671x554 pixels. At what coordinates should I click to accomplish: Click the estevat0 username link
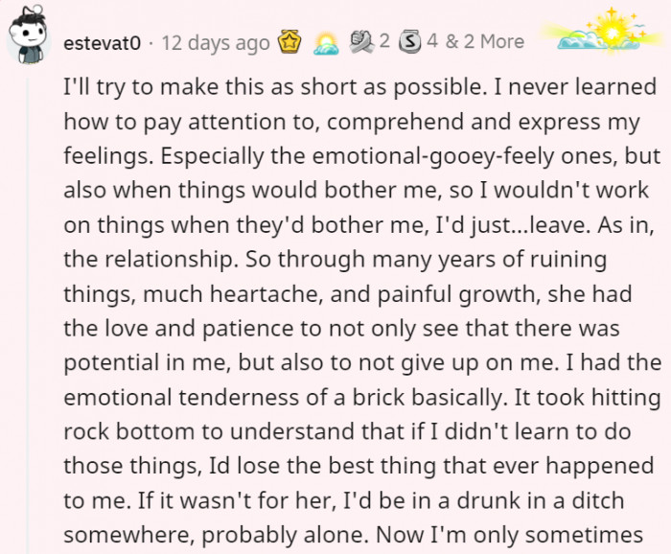102,42
